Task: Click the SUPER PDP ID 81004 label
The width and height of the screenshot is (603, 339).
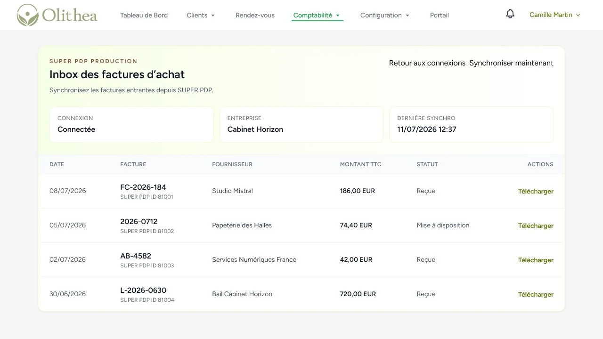Action: pyautogui.click(x=147, y=300)
